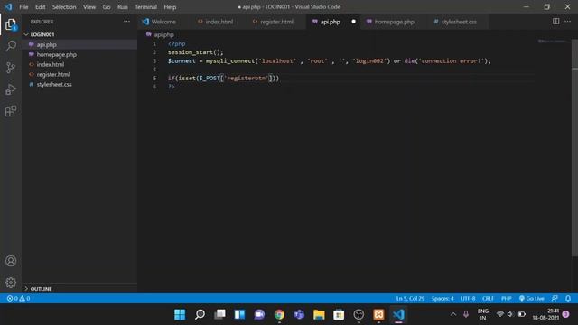Open the Extensions view
The height and width of the screenshot is (325, 578).
click(11, 111)
